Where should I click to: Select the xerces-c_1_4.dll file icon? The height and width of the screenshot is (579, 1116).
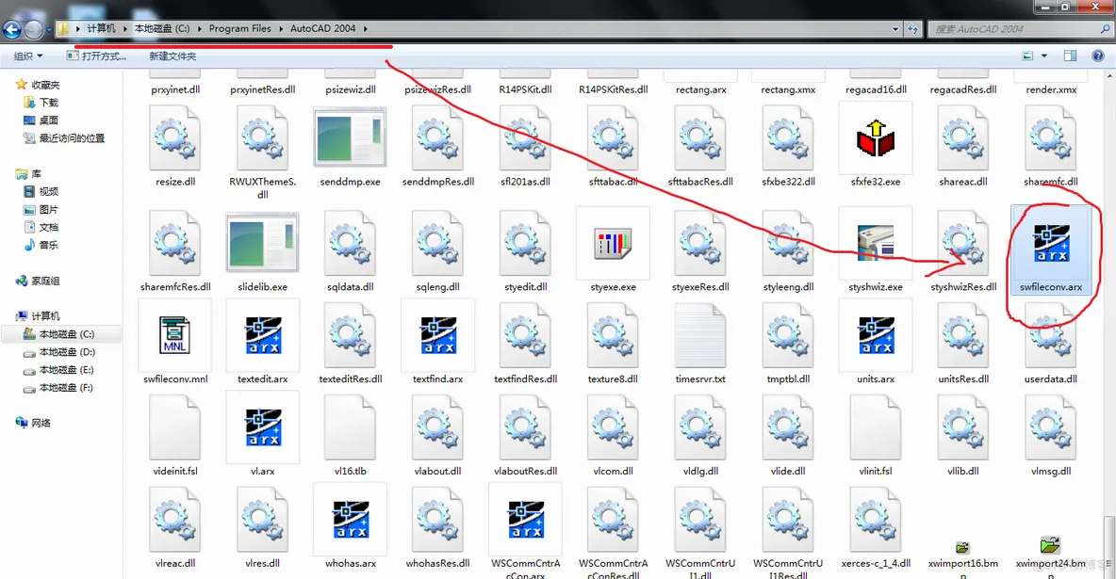[876, 519]
